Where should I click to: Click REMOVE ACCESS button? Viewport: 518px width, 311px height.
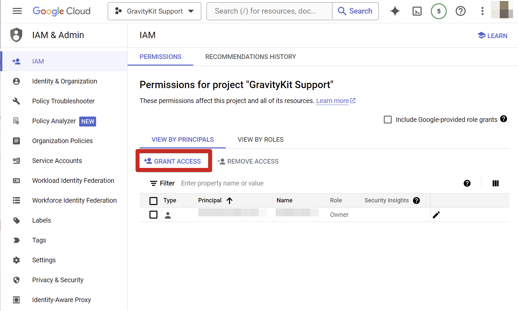[248, 161]
